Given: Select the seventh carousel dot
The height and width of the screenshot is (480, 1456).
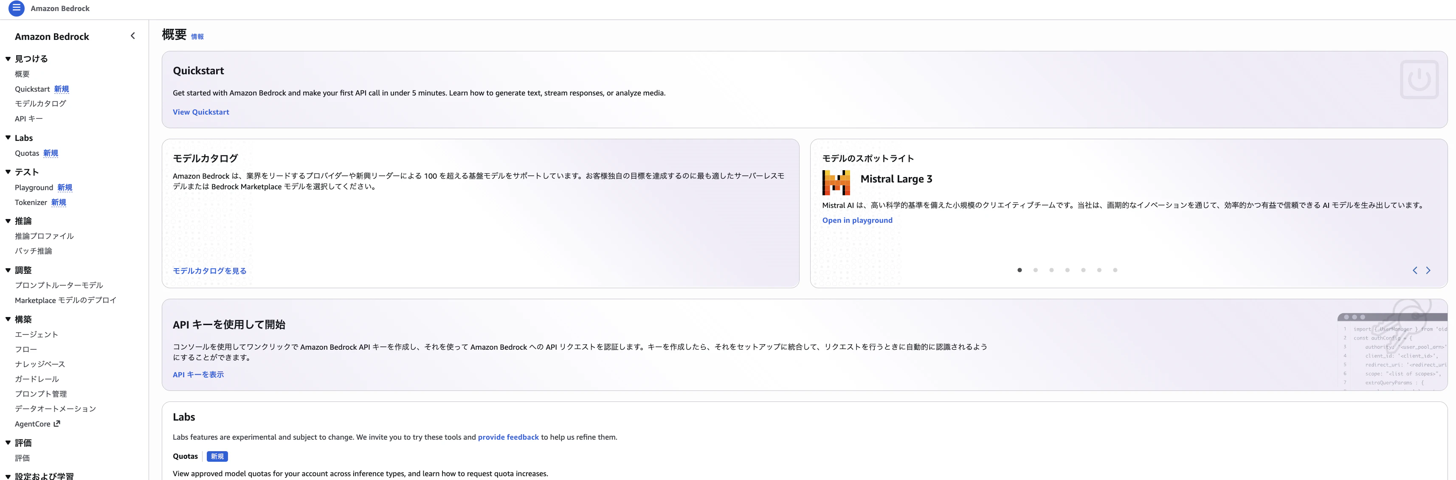Looking at the screenshot, I should (1115, 270).
